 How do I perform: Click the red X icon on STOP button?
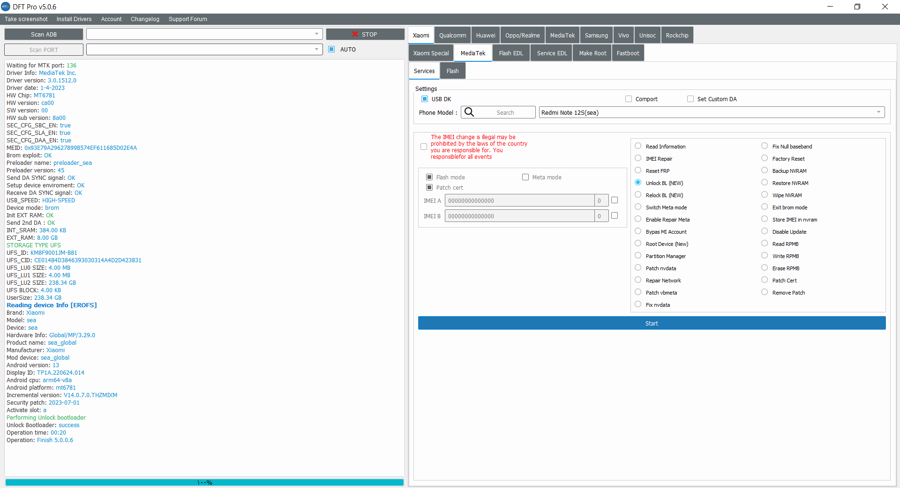[x=355, y=34]
